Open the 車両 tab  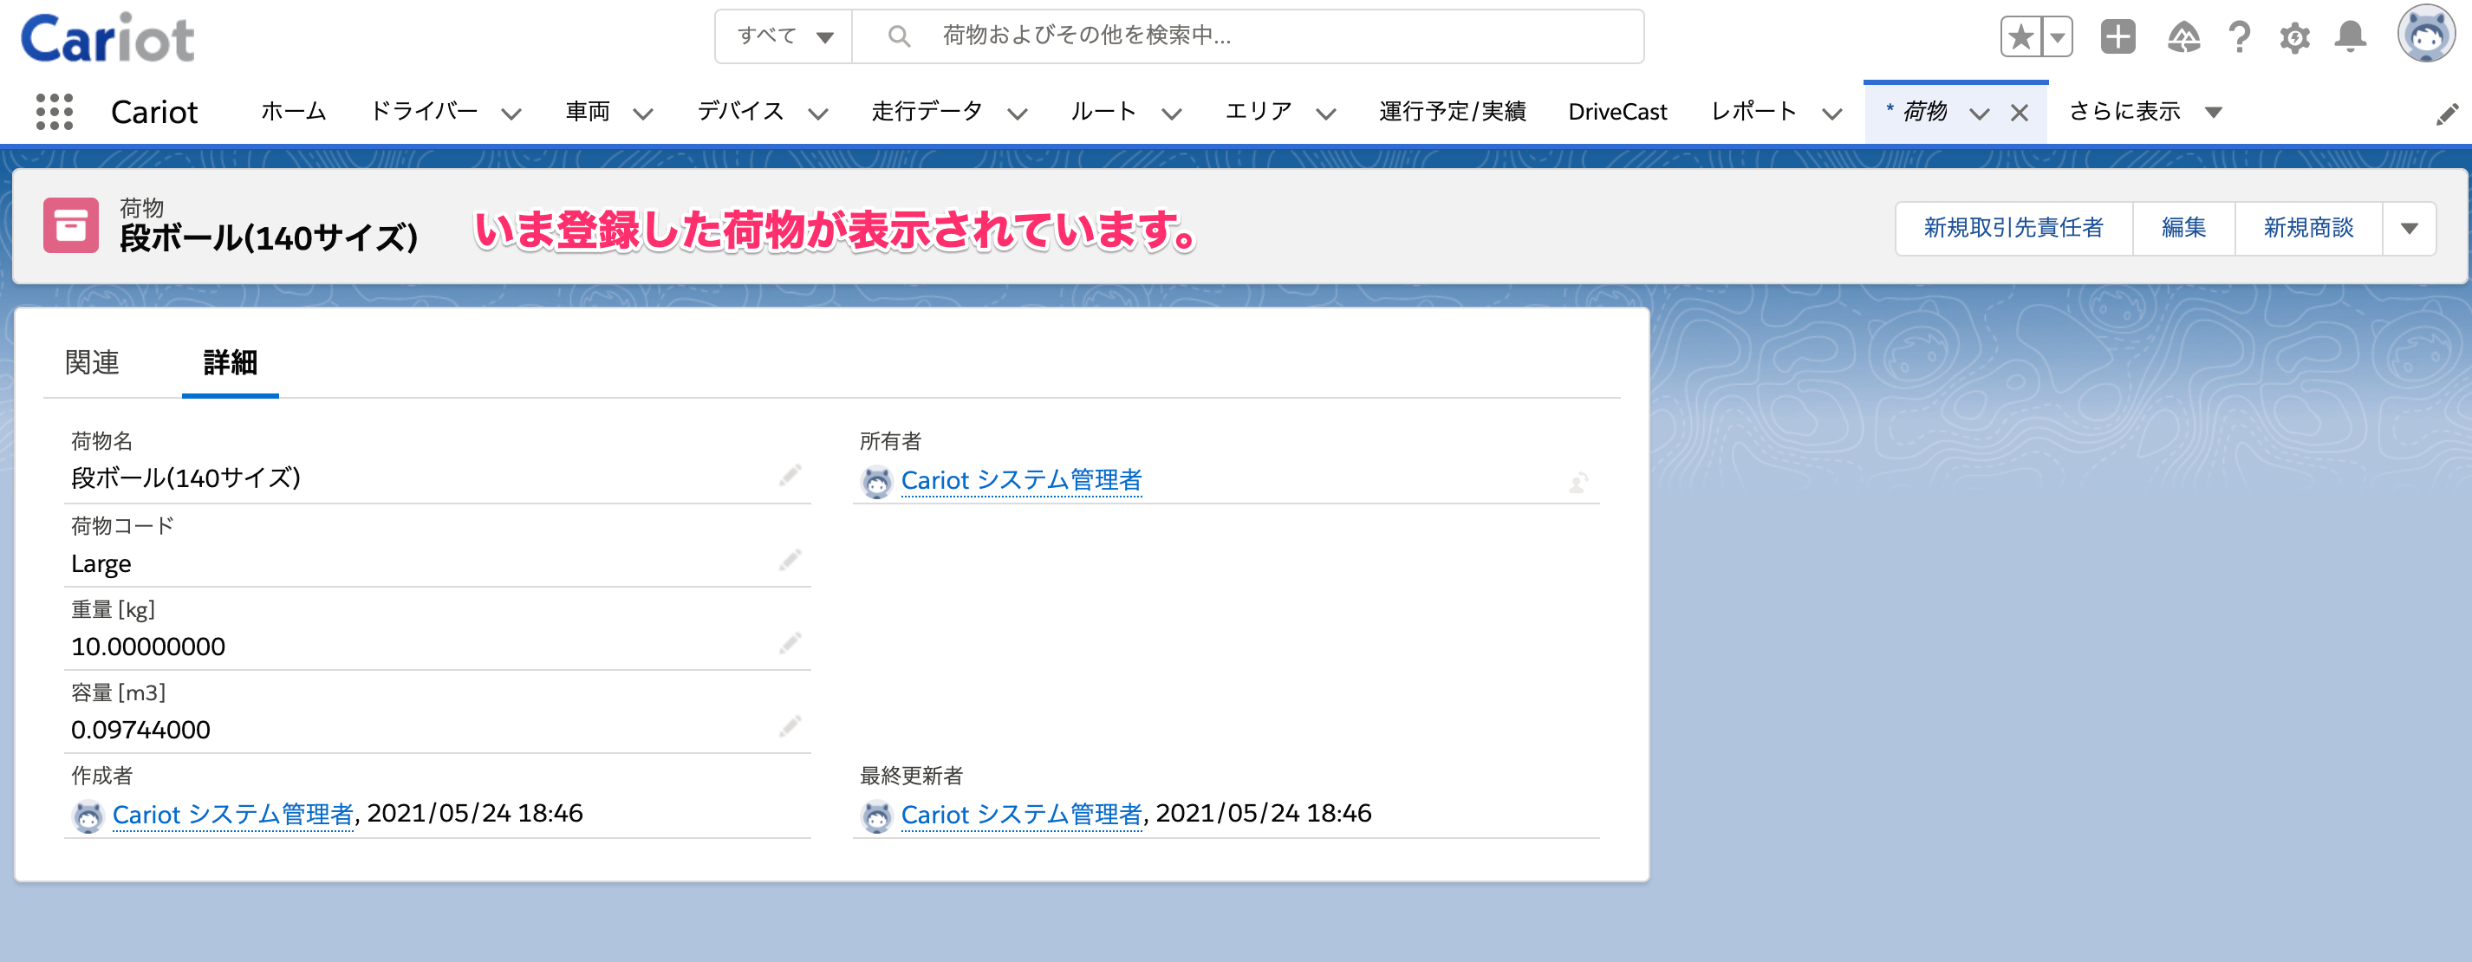click(588, 112)
